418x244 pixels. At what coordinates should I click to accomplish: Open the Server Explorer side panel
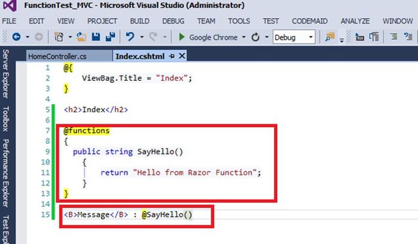tap(6, 73)
